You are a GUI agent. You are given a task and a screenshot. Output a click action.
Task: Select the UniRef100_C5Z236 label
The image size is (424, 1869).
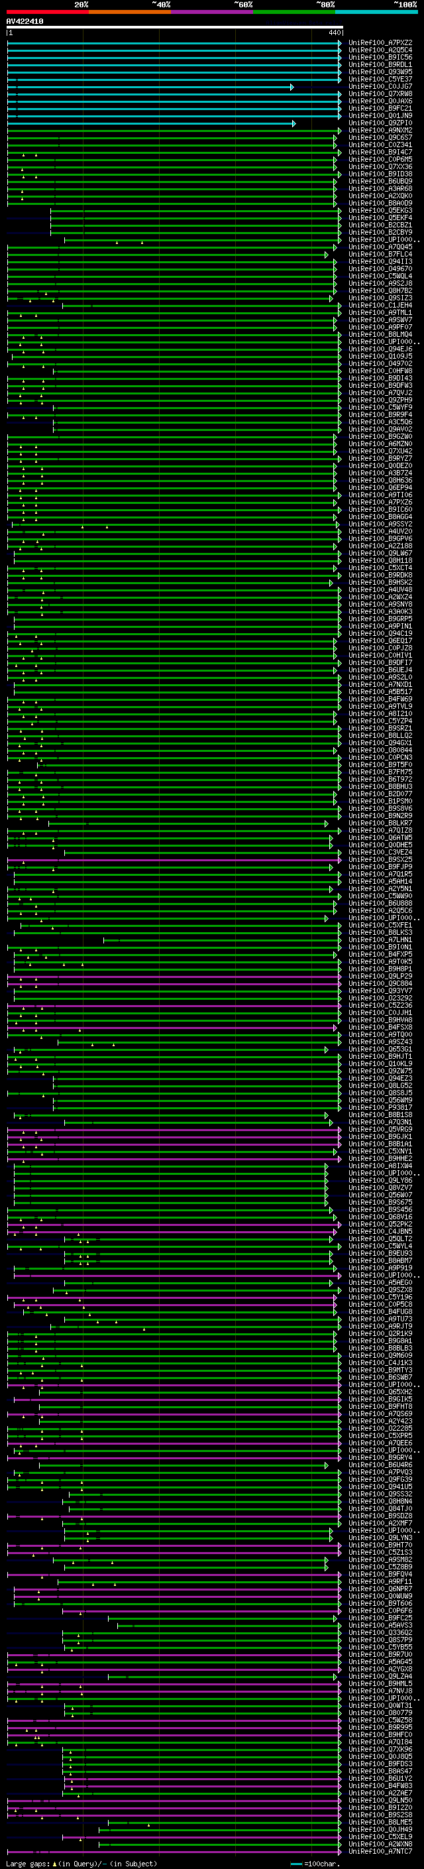point(380,1005)
